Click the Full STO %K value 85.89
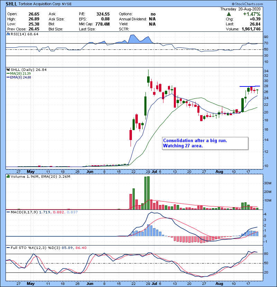The width and height of the screenshot is (277, 287). click(67, 248)
